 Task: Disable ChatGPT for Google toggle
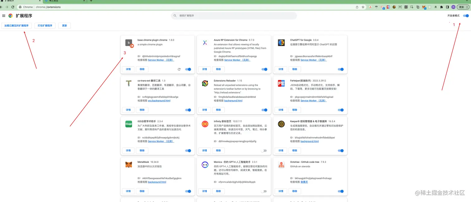(x=340, y=69)
